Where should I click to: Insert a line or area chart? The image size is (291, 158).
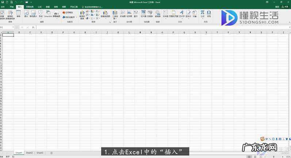87,15
